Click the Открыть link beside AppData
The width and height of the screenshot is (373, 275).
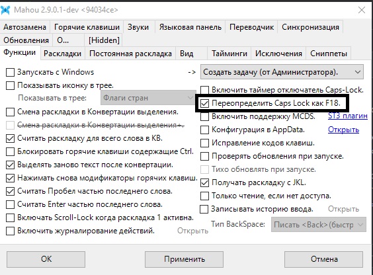click(x=343, y=130)
